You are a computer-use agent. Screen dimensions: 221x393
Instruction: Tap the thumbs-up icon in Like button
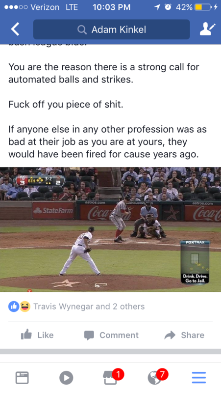tap(26, 334)
